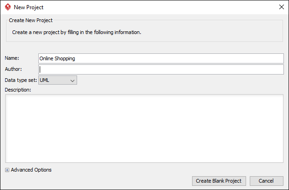289x190 pixels.
Task: Click inside the large Description text area
Action: 144,129
